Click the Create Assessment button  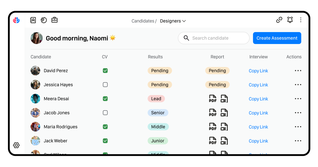(x=277, y=38)
